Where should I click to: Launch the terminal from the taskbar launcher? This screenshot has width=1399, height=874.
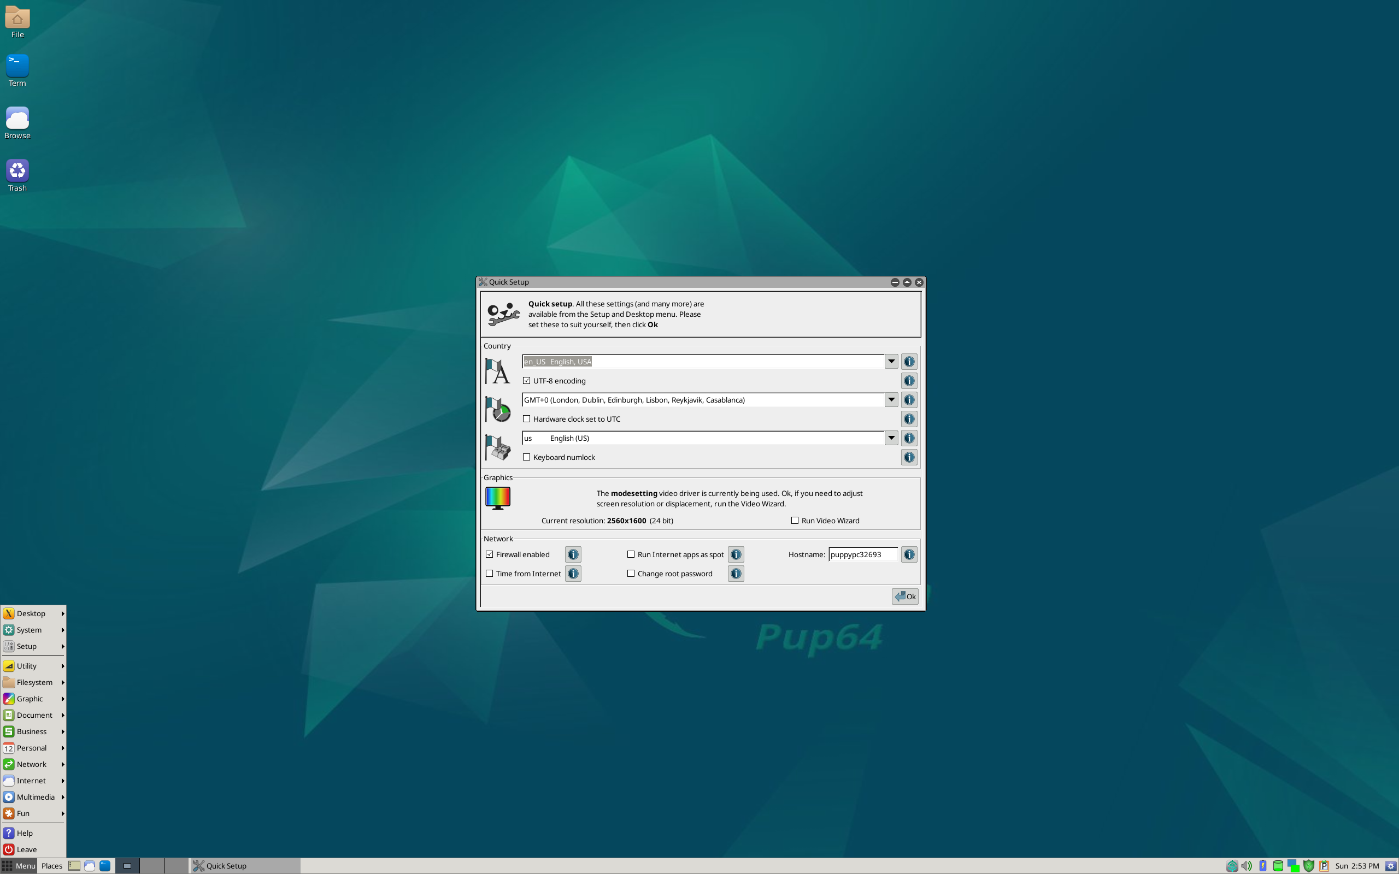coord(104,865)
